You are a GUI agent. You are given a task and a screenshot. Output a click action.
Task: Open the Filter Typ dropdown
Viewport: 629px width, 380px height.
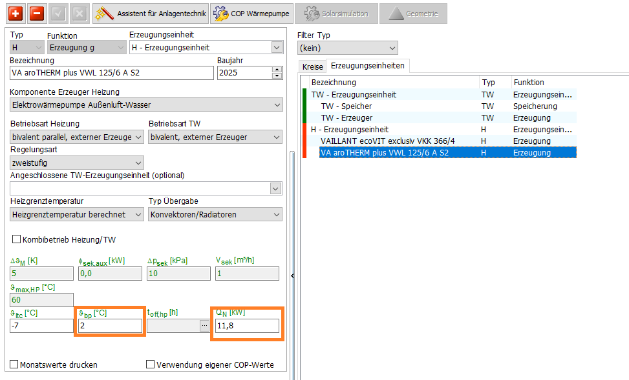392,48
